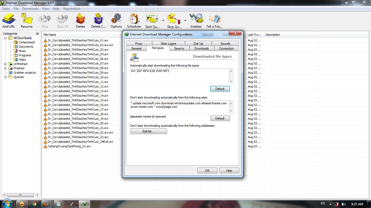Click the volume icon in system tray
The image size is (371, 208).
(343, 204)
